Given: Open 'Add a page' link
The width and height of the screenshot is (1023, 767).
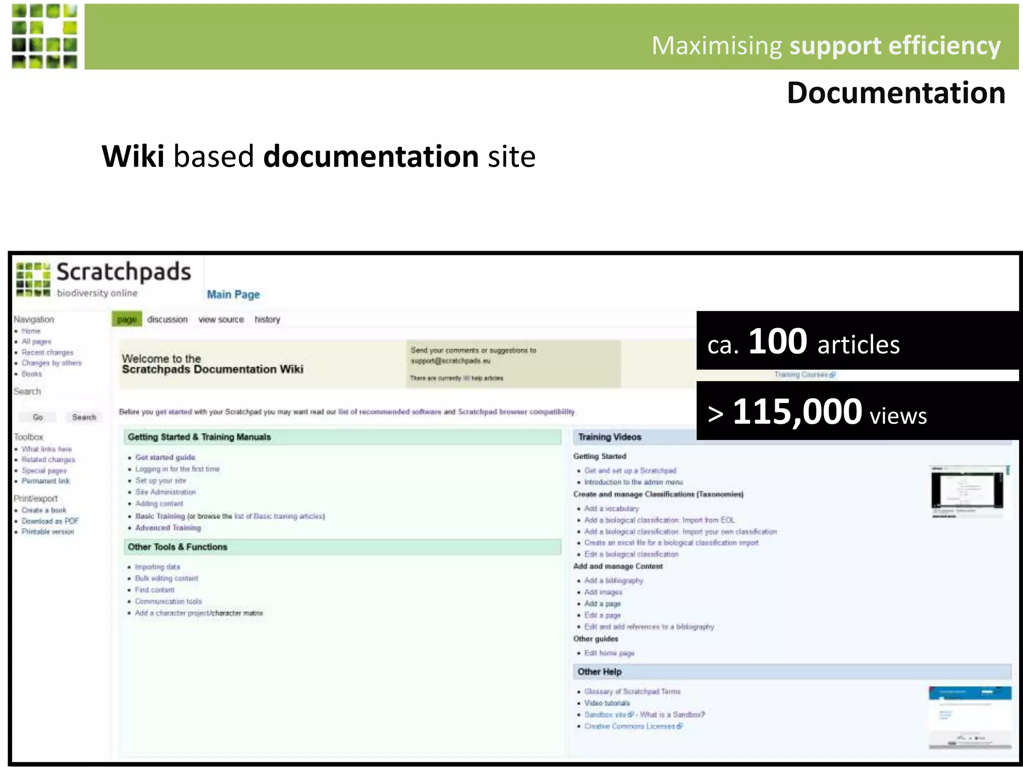Looking at the screenshot, I should 602,604.
